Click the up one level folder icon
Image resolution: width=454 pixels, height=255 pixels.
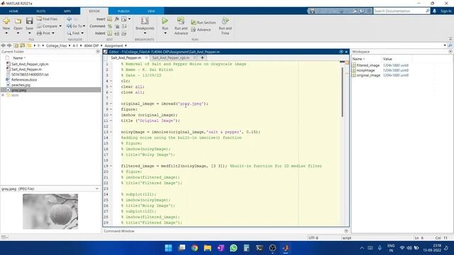point(16,45)
